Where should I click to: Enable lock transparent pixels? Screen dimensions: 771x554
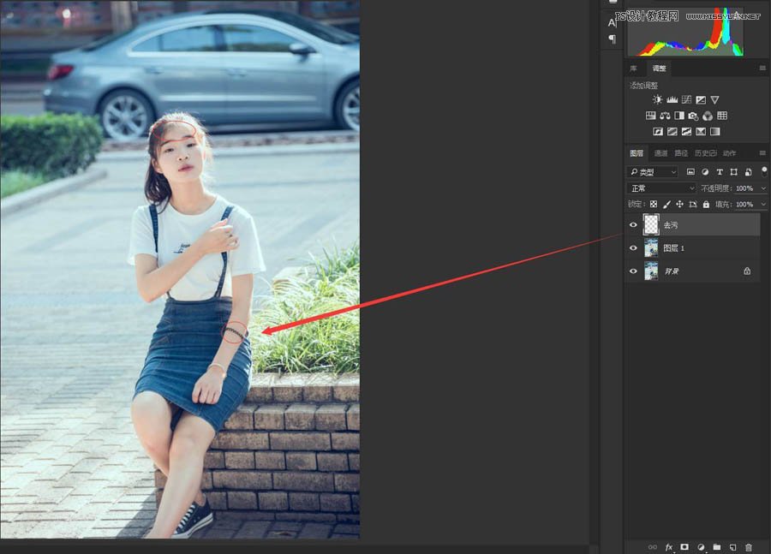click(x=655, y=204)
